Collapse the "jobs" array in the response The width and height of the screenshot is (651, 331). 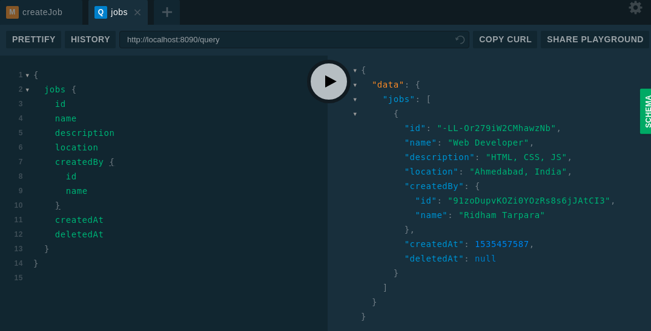tap(355, 100)
